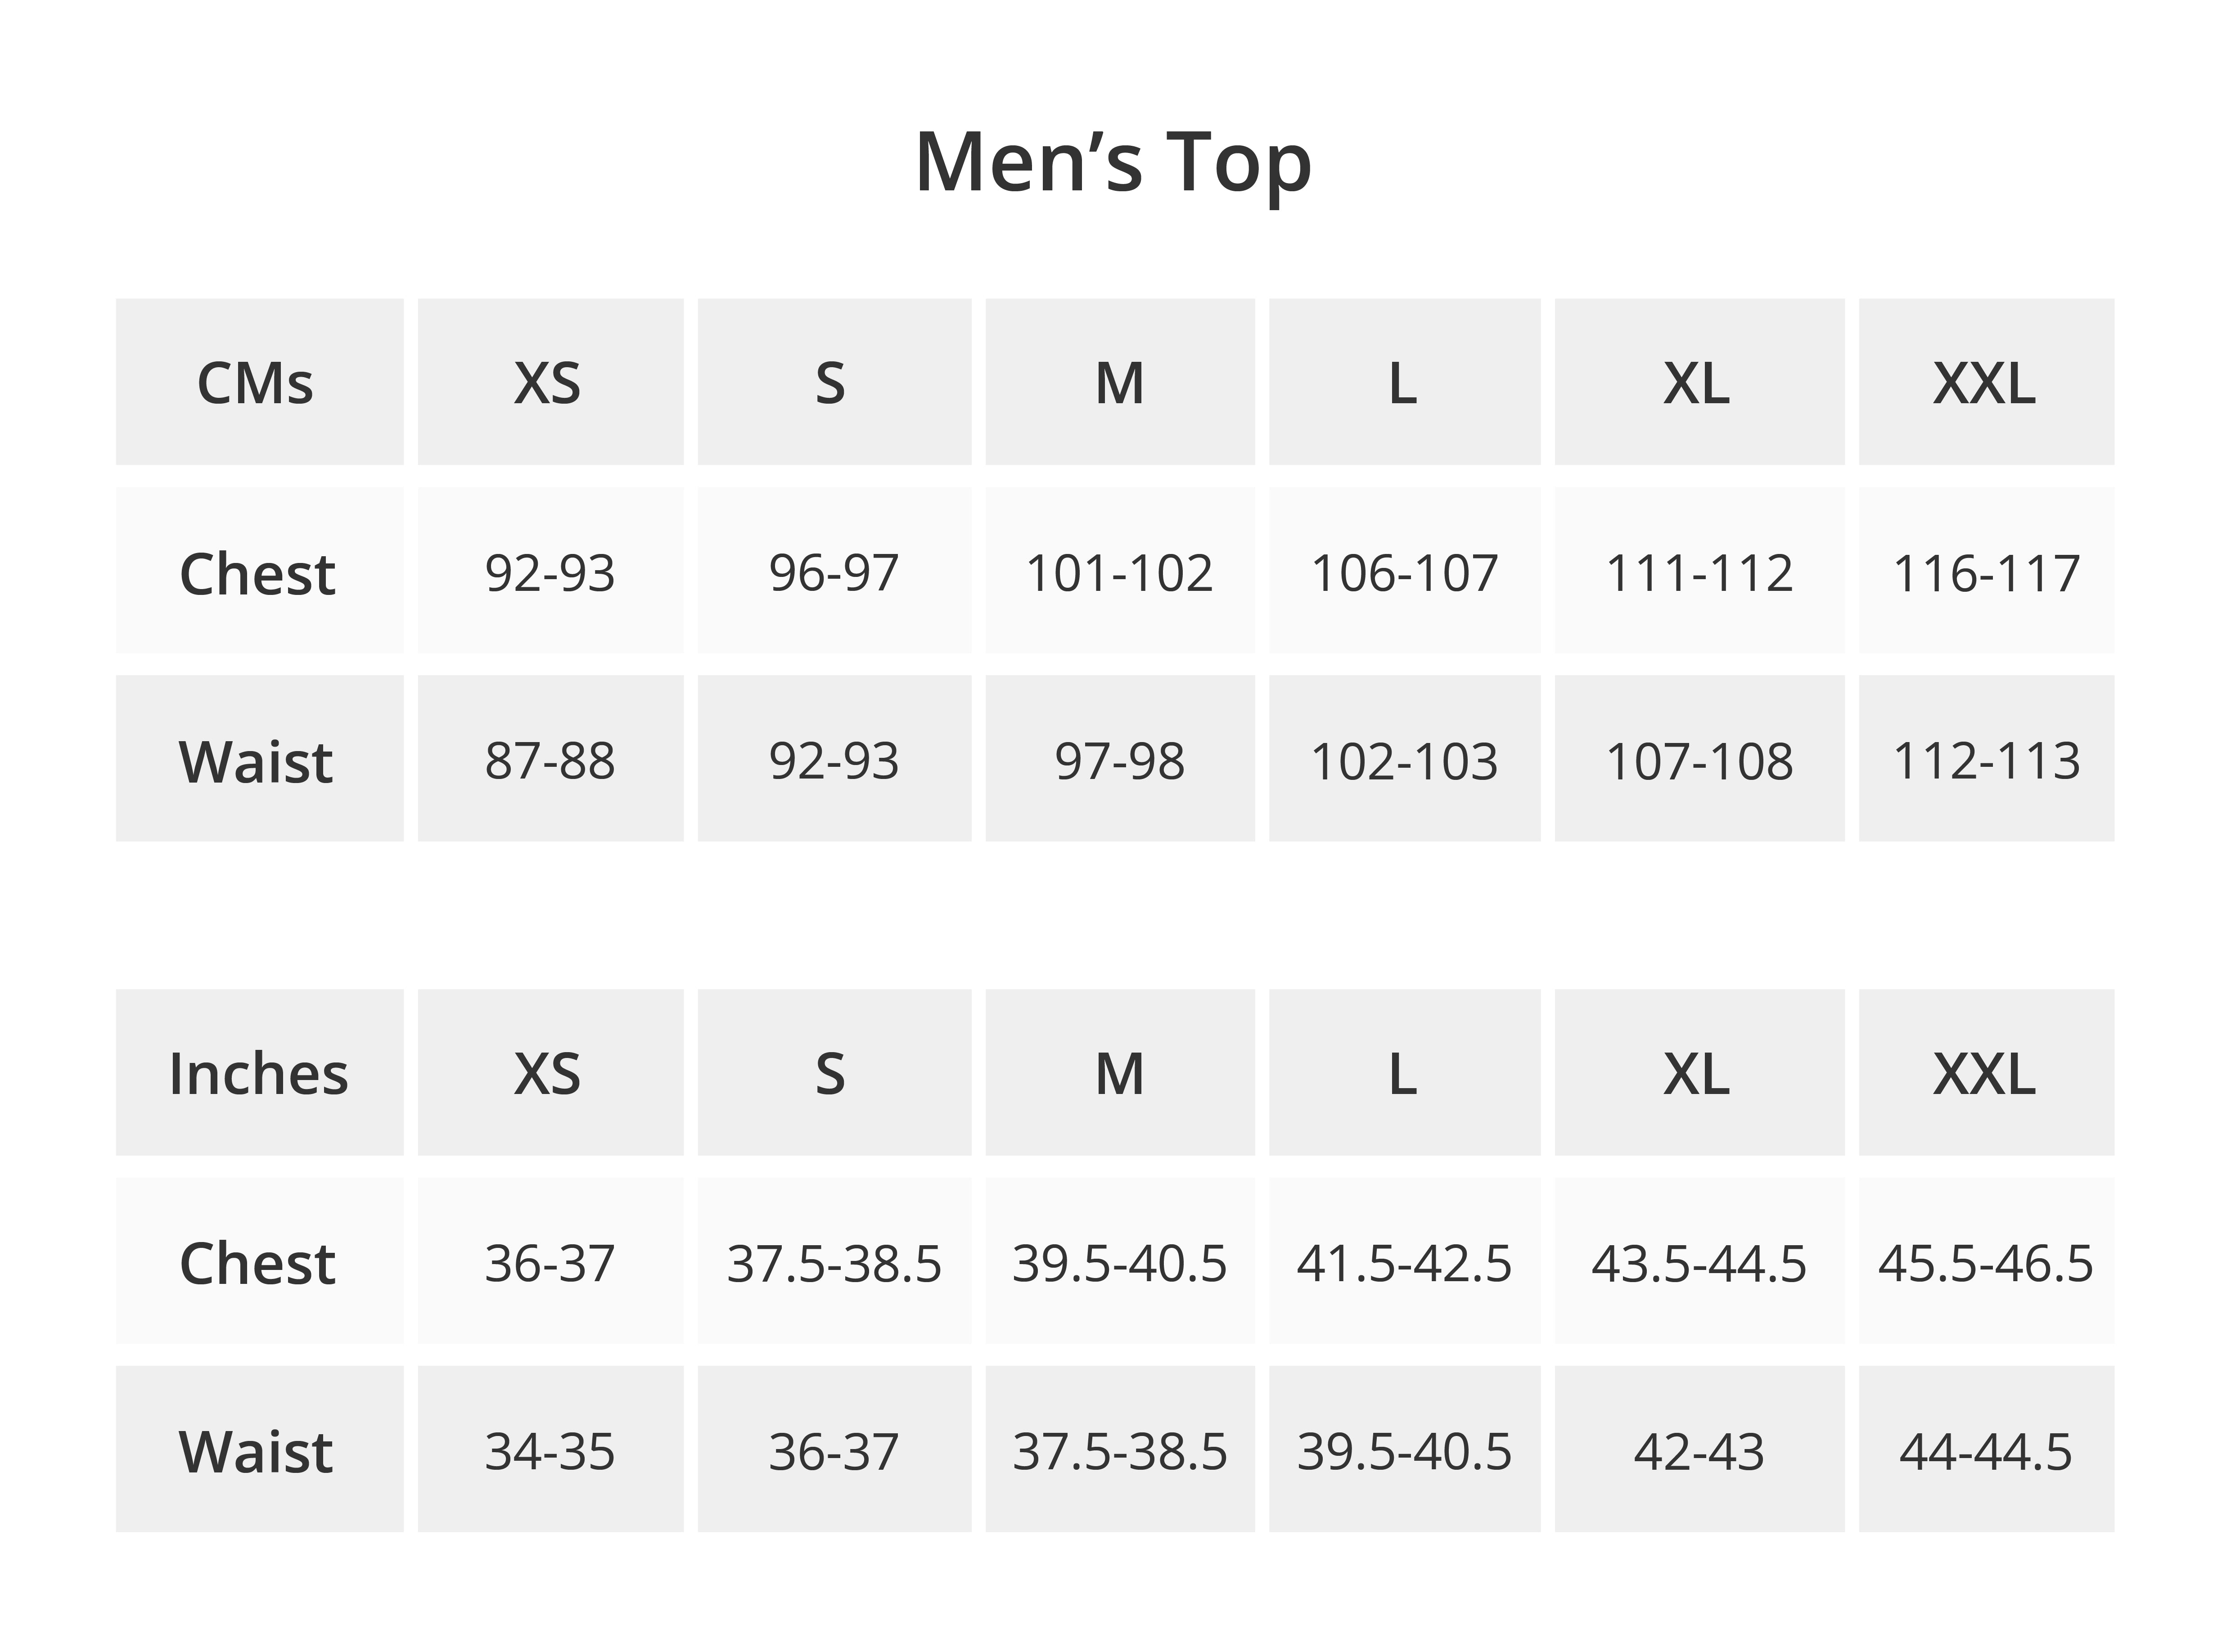
Task: Select the 96-97 chest measurement cell
Action: point(834,573)
